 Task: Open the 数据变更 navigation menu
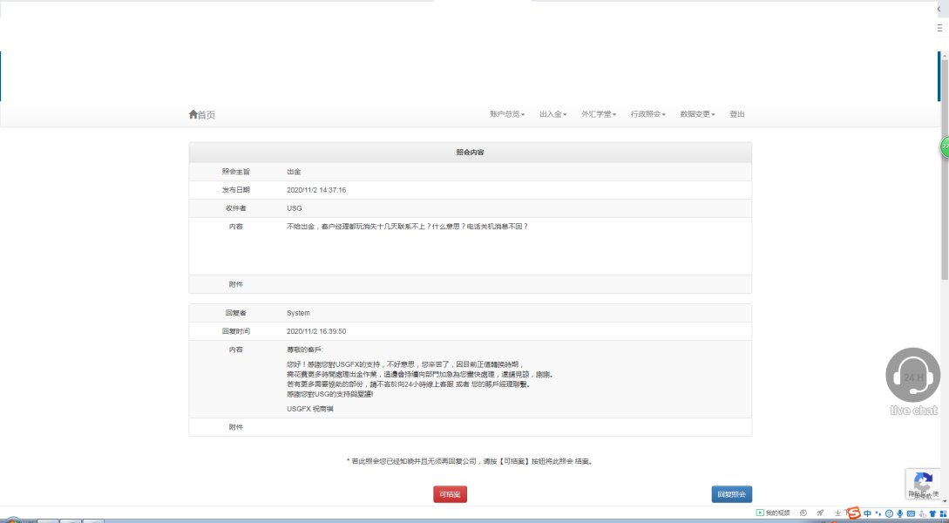697,114
